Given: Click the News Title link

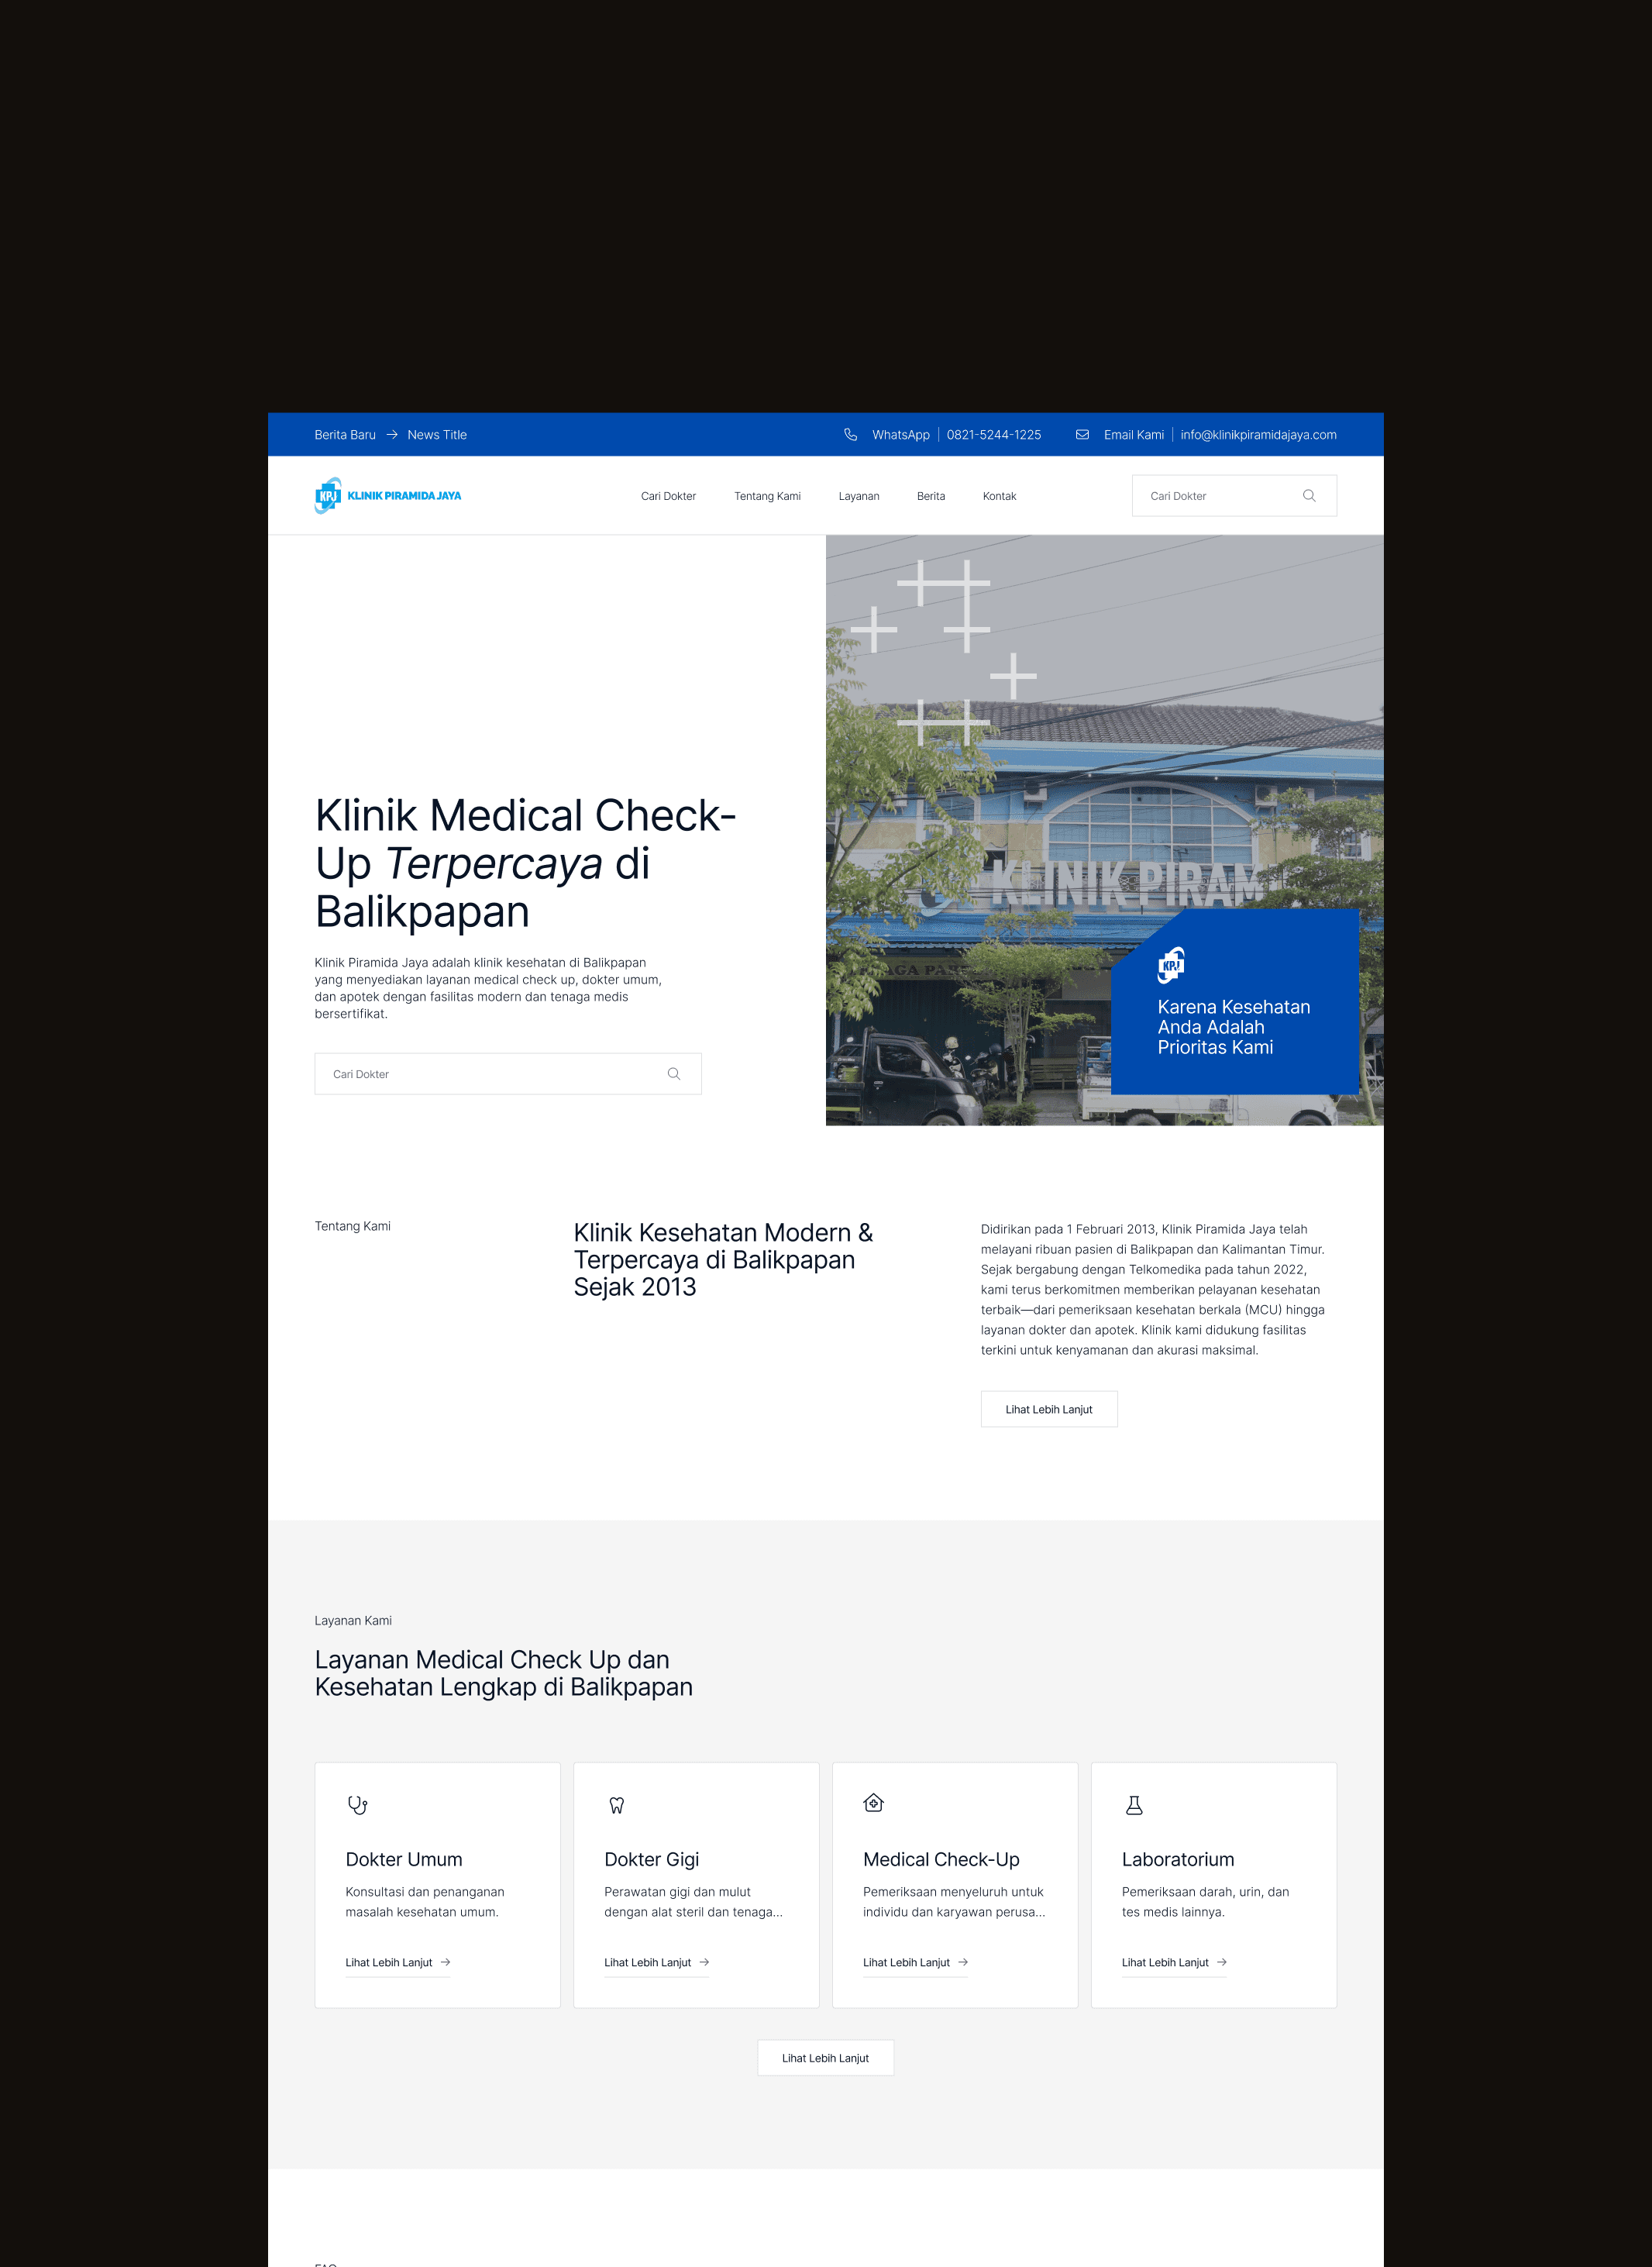Looking at the screenshot, I should coord(437,435).
